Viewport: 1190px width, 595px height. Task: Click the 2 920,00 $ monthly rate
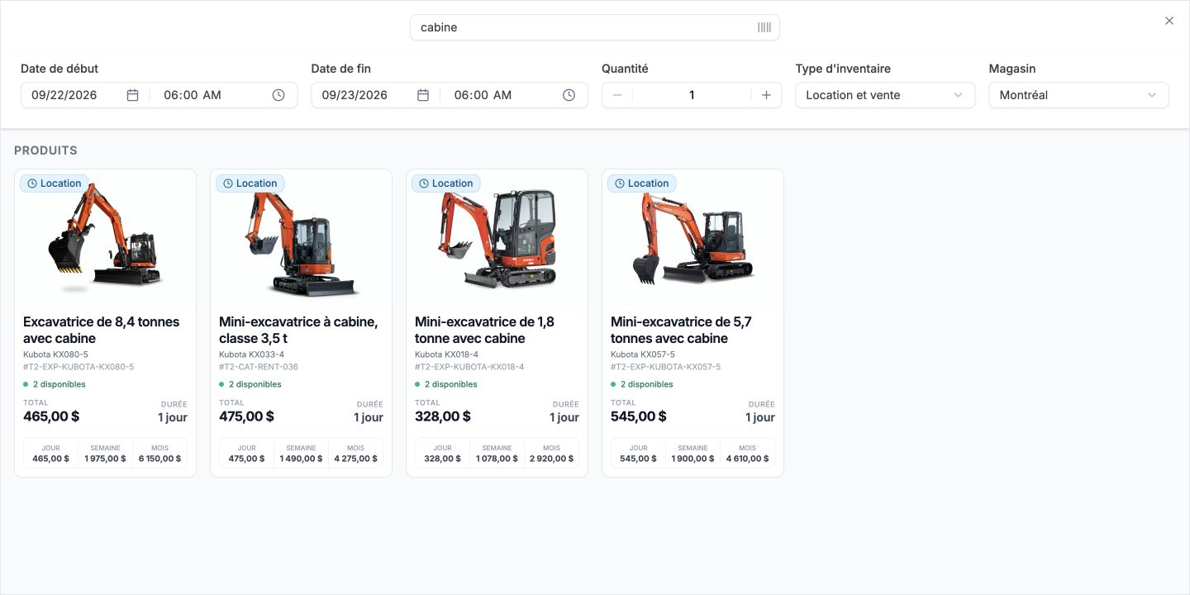point(551,459)
